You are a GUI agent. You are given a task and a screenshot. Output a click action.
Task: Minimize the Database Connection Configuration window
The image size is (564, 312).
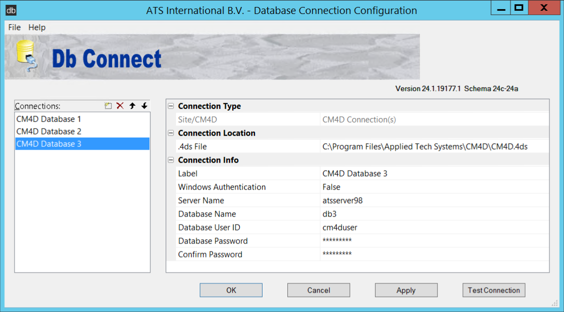click(x=501, y=9)
